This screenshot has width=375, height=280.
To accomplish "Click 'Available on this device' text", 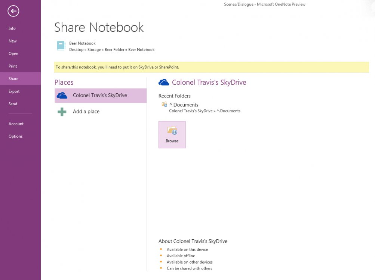I will (187, 249).
